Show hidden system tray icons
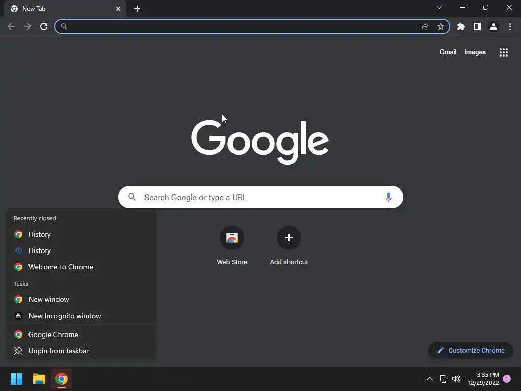The width and height of the screenshot is (521, 391). [x=429, y=379]
